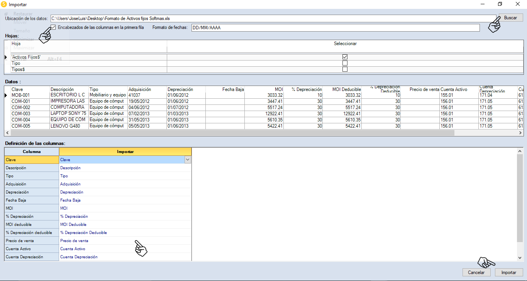Click the 12922.41 MOI value cell

264,113
